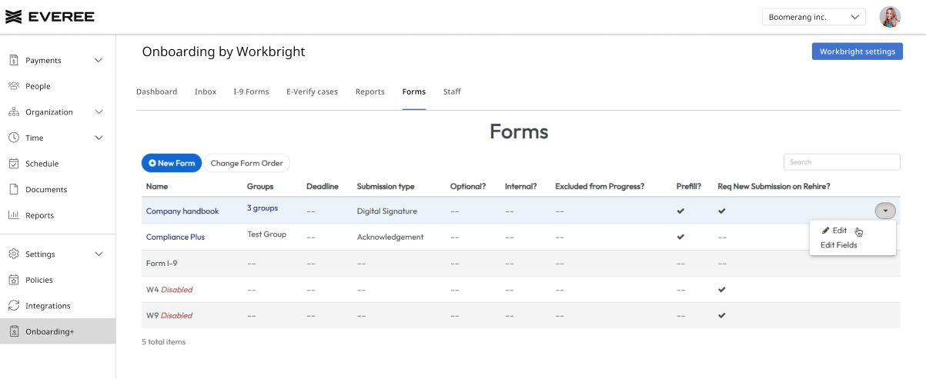Click the Prefill? column header
This screenshot has width=926, height=379.
tap(689, 187)
